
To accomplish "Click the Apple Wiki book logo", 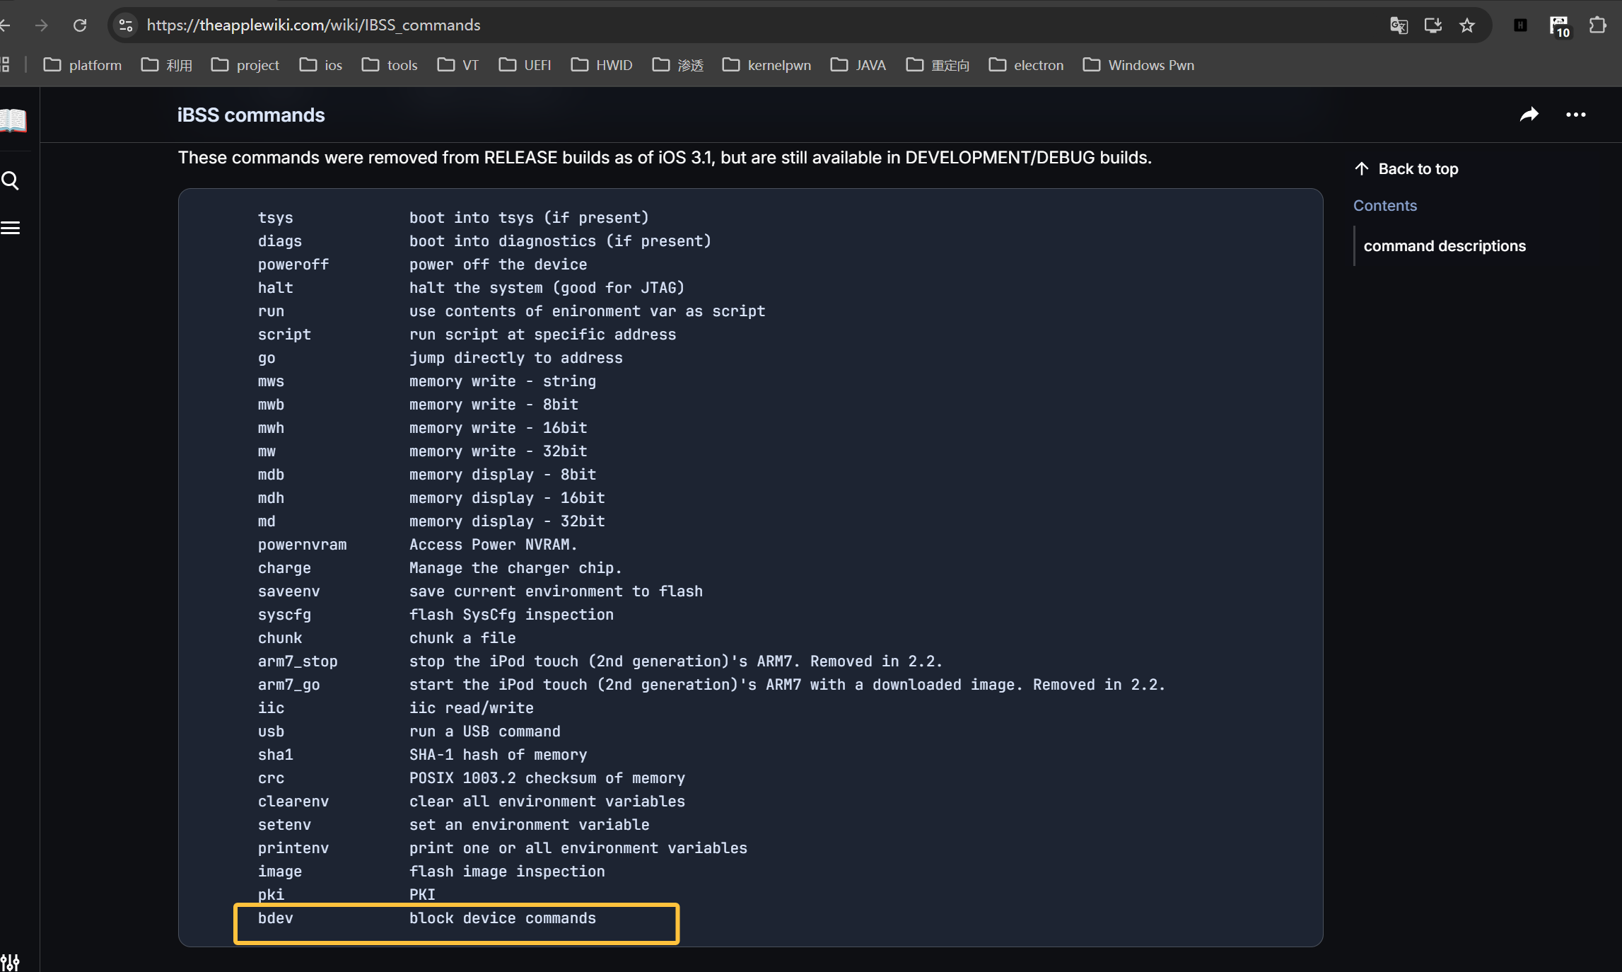I will click(x=13, y=121).
